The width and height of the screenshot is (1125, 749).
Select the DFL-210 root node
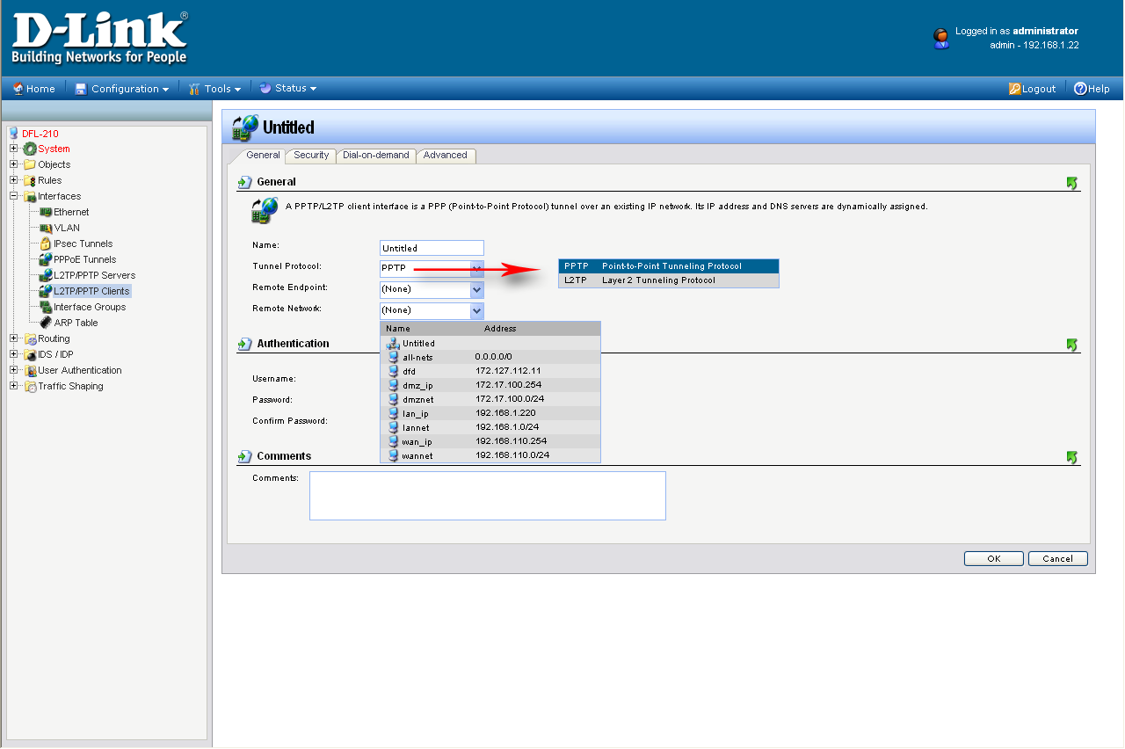[40, 134]
